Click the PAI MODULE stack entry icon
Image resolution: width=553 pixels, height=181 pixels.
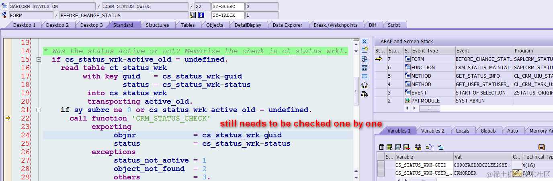click(x=408, y=101)
